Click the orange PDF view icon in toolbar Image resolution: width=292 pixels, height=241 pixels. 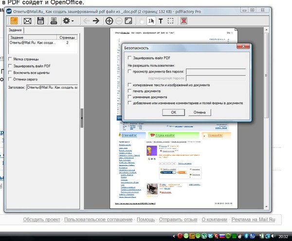point(14,20)
